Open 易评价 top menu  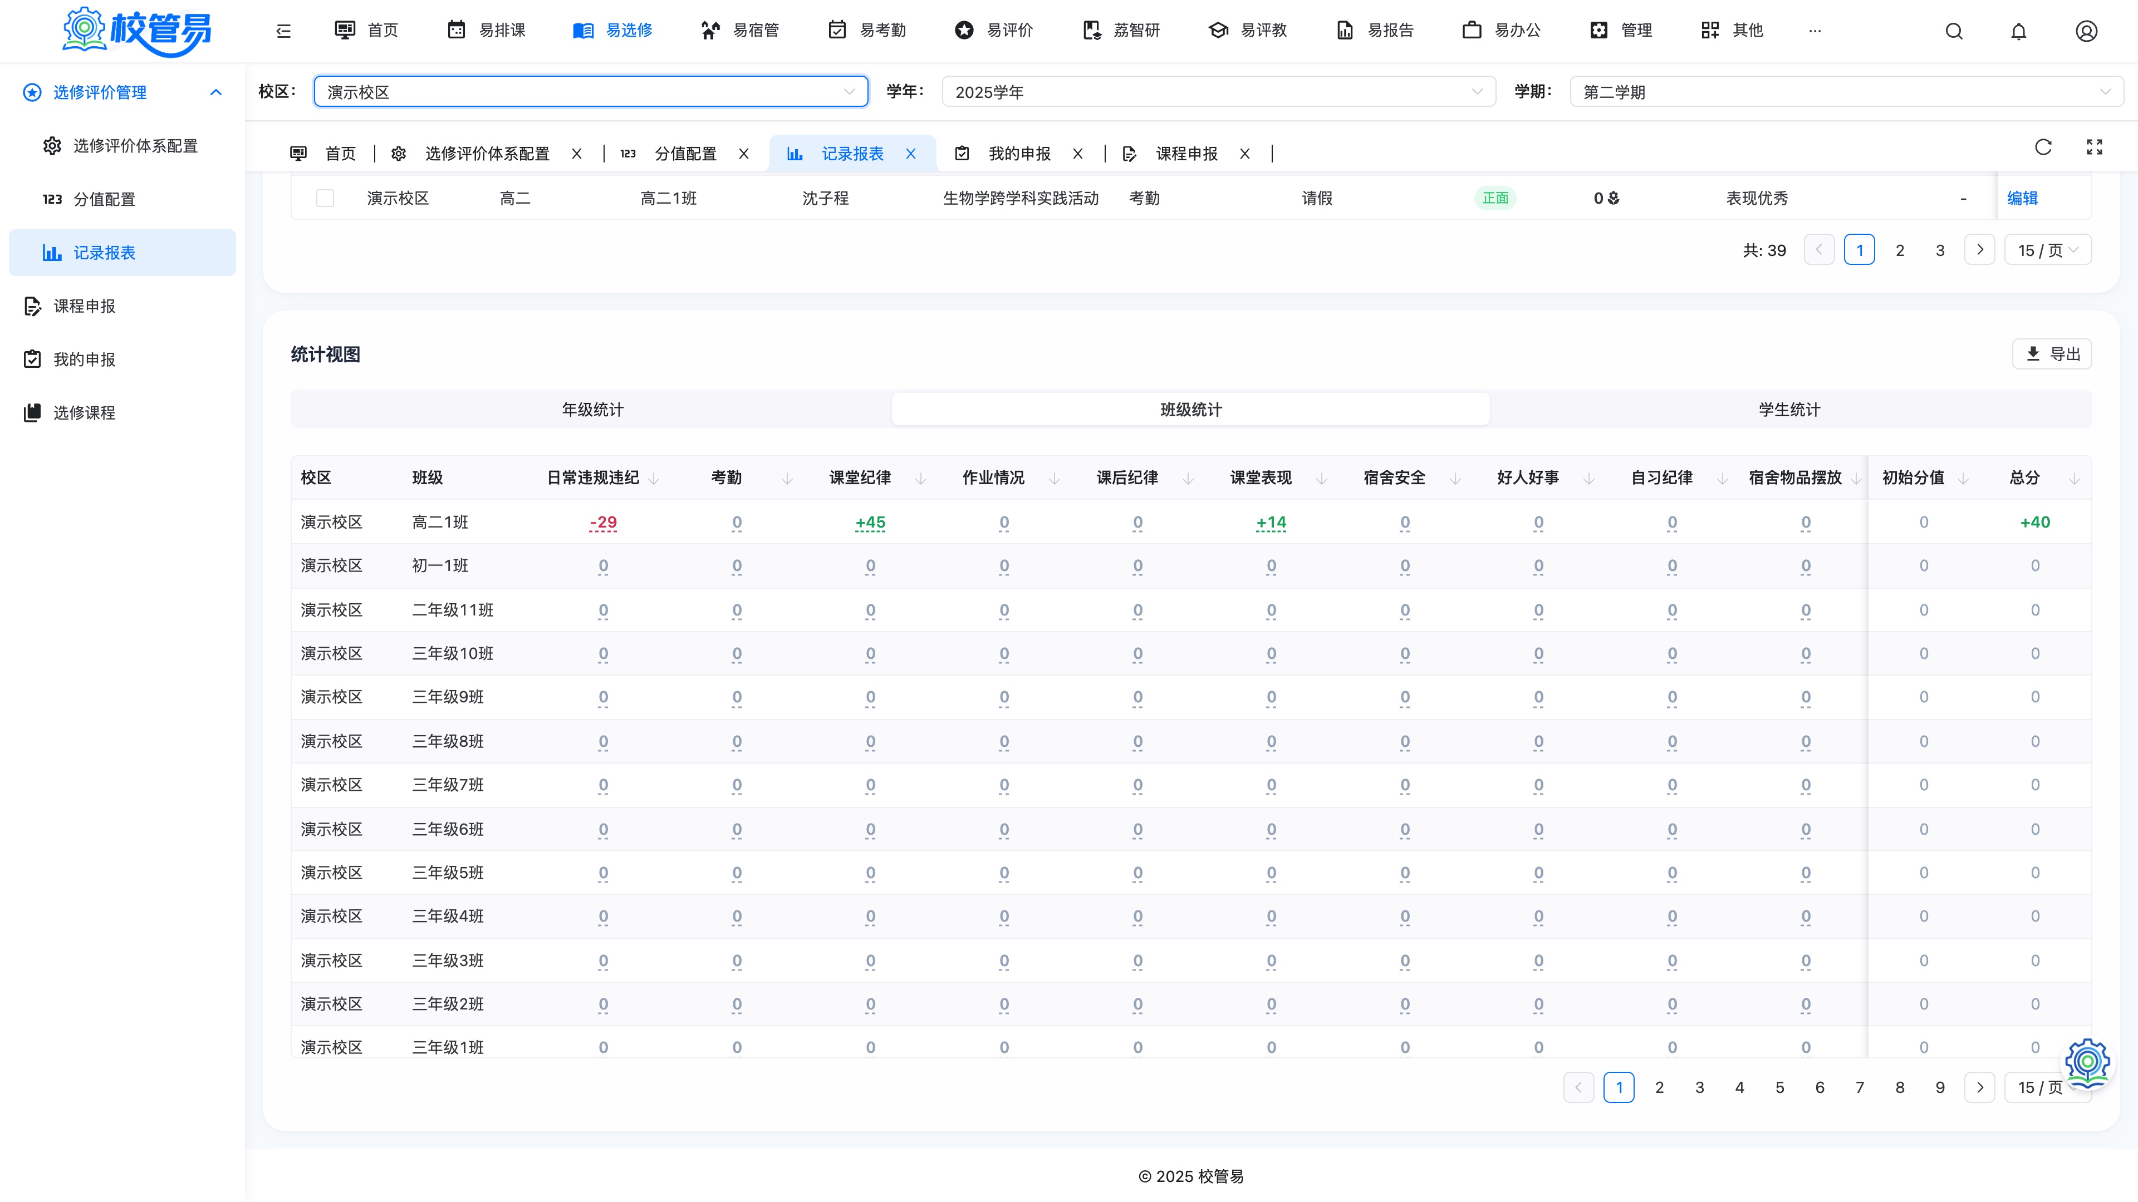[x=994, y=31]
